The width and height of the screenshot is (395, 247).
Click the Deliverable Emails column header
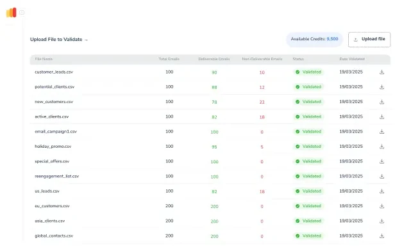(x=214, y=59)
